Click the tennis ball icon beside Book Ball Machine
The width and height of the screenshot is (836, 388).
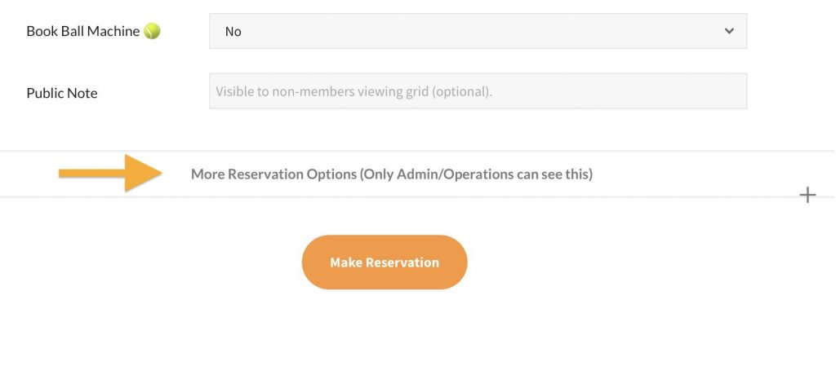[152, 31]
